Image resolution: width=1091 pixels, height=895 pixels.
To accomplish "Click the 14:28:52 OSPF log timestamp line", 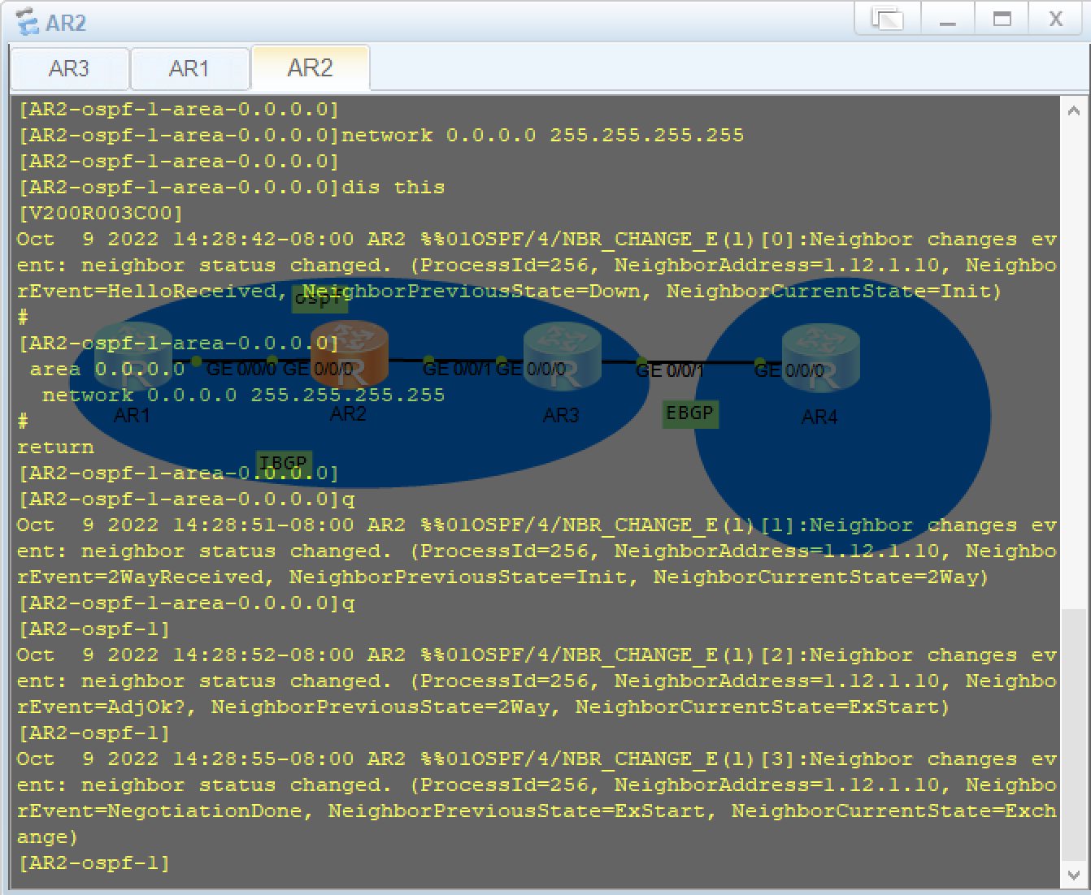I will pyautogui.click(x=537, y=655).
